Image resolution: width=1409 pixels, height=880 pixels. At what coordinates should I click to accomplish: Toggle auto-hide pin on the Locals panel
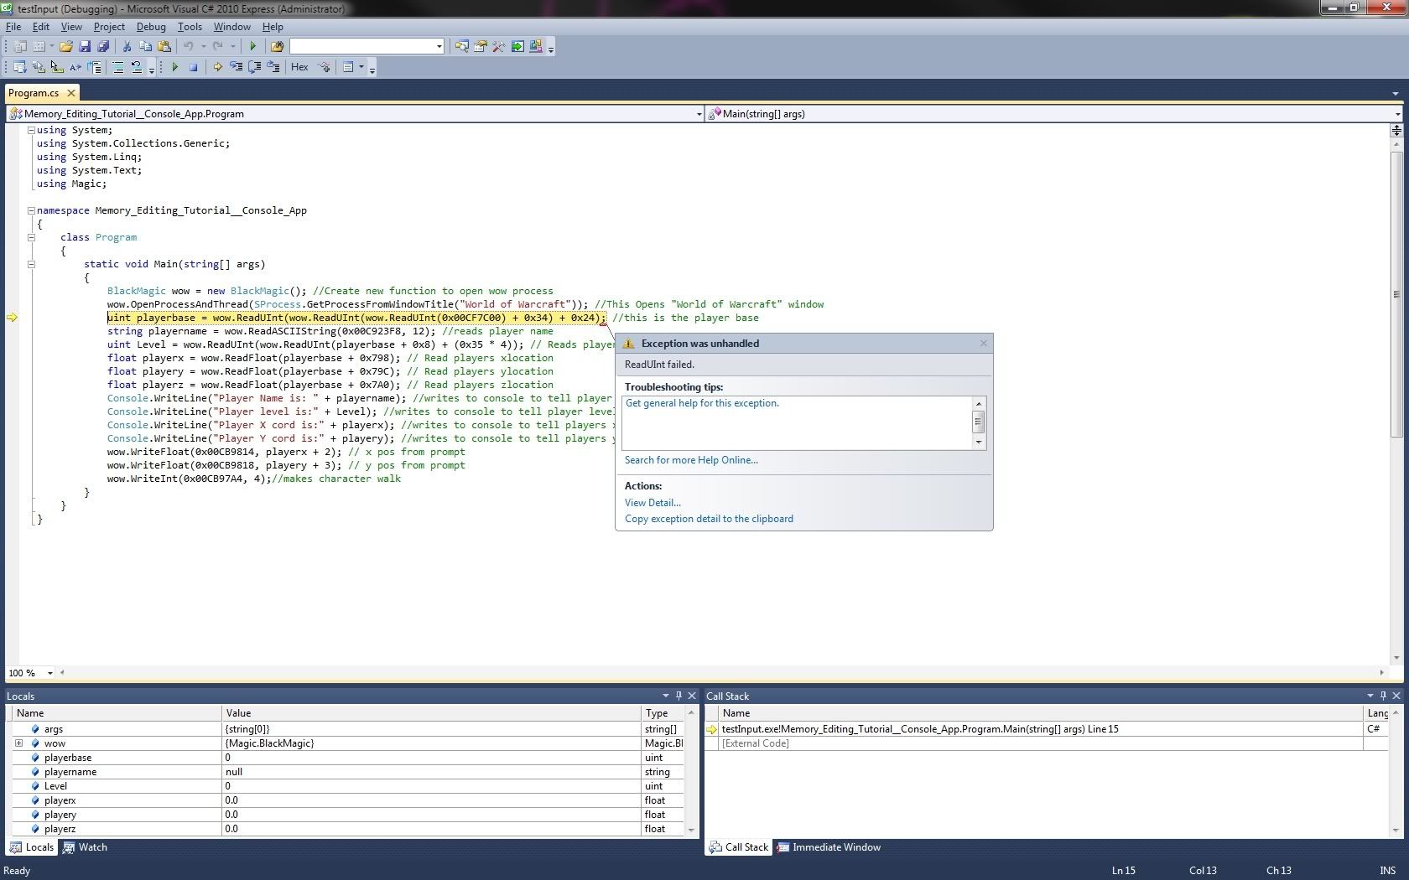(679, 696)
